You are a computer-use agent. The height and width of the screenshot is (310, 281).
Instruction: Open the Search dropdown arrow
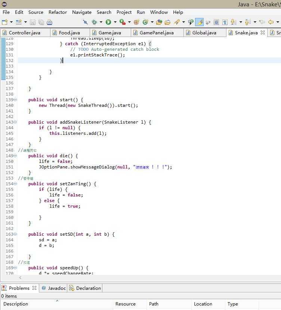click(x=183, y=22)
